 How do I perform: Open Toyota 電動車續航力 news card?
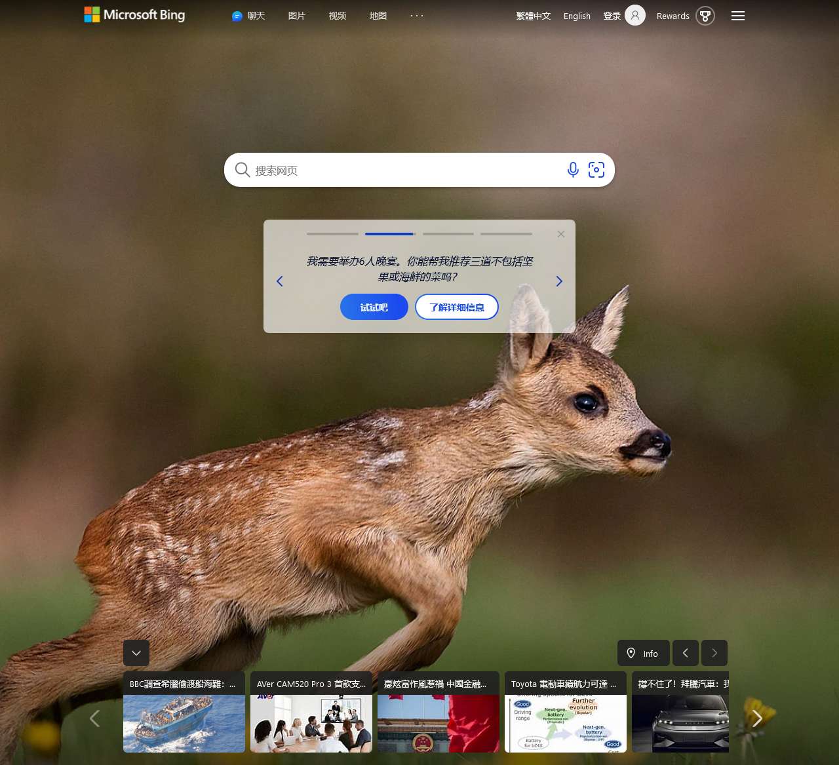566,712
